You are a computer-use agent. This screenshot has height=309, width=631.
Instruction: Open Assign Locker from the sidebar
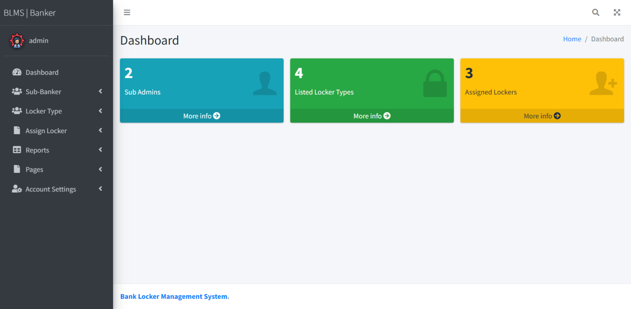46,130
